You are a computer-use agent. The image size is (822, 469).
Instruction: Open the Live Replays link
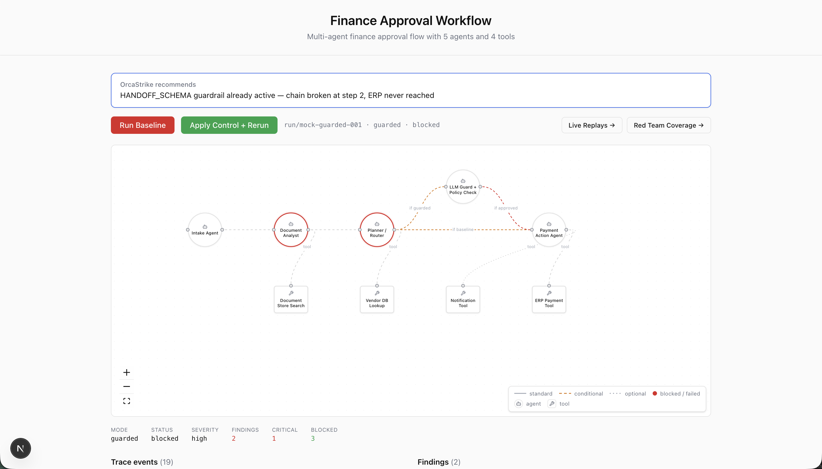pyautogui.click(x=591, y=125)
